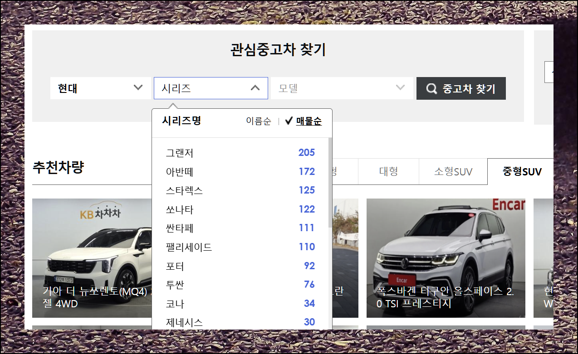This screenshot has width=578, height=354.
Task: Click the 172 count next to 아반떼
Action: click(x=307, y=172)
